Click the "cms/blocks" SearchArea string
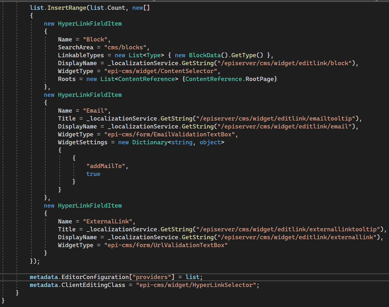Viewport: 389px width, 307px height. pyautogui.click(x=125, y=47)
